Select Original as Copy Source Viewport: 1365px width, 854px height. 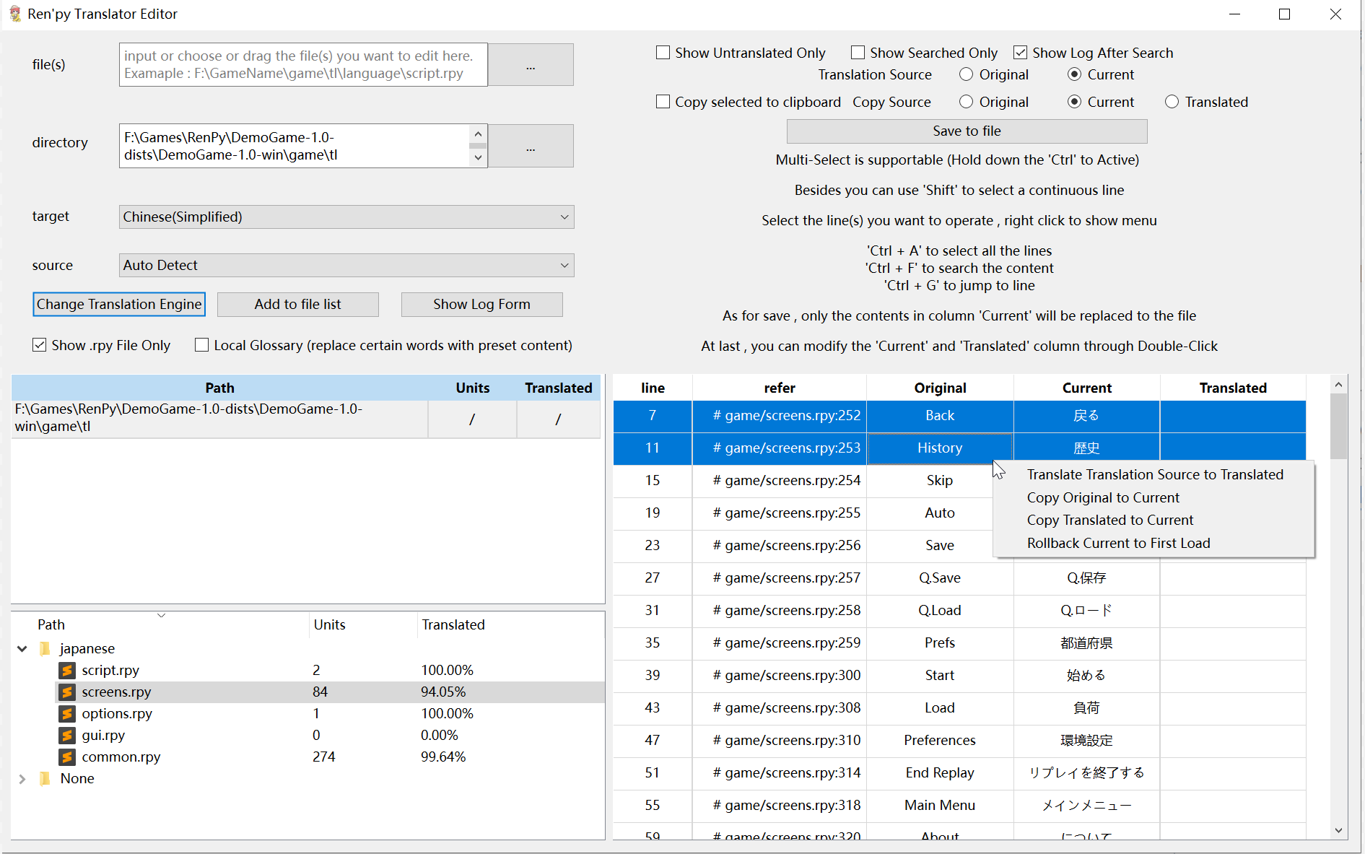[x=966, y=102]
